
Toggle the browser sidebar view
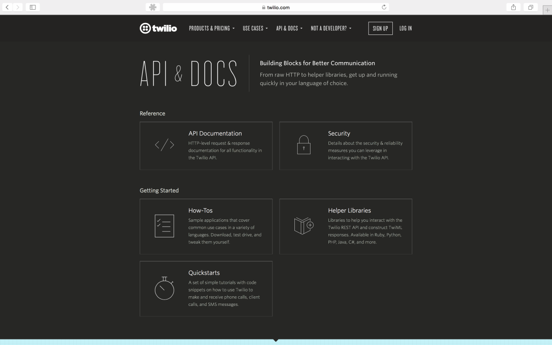click(x=32, y=7)
